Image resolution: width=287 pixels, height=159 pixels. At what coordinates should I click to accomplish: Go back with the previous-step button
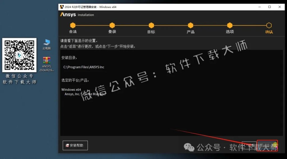249,145
